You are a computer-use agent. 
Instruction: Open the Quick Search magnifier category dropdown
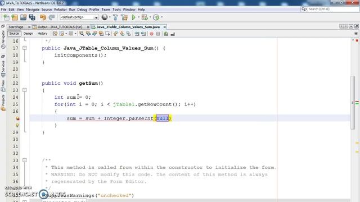click(304, 9)
